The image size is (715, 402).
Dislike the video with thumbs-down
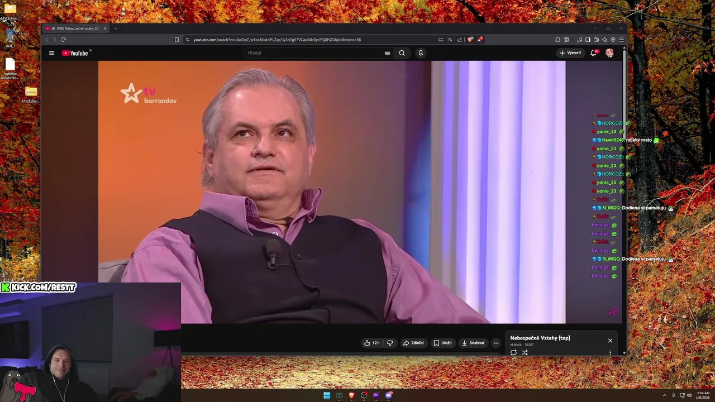click(390, 343)
